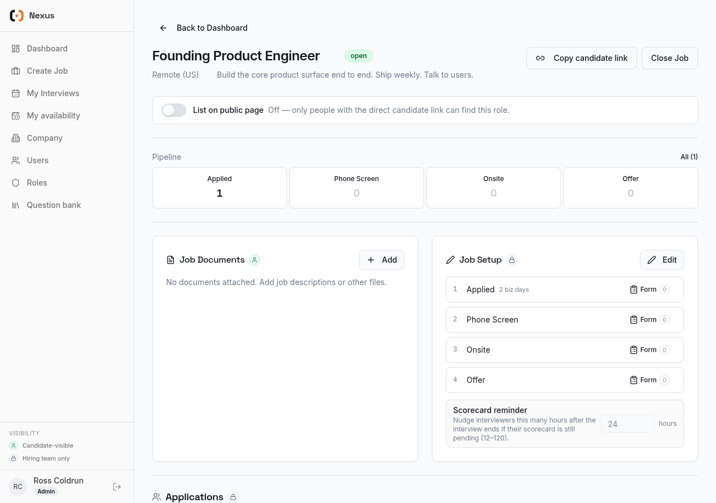Image resolution: width=716 pixels, height=503 pixels.
Task: Go Back to Dashboard link
Action: 203,28
